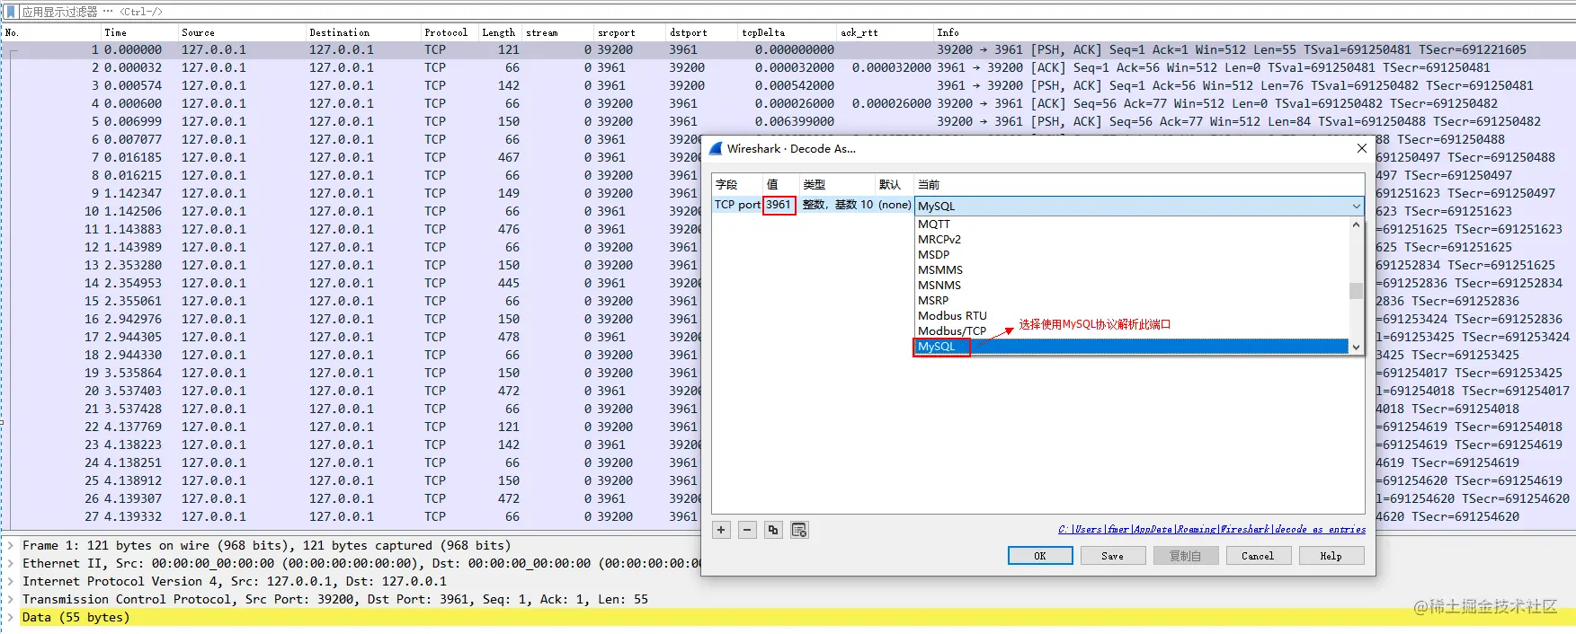Viewport: 1576px width, 634px height.
Task: Select packet 17 with length 478
Action: pyautogui.click(x=351, y=337)
